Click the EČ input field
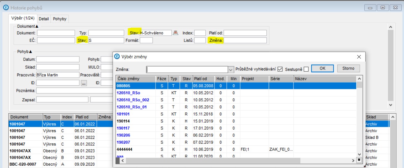 click(56, 40)
